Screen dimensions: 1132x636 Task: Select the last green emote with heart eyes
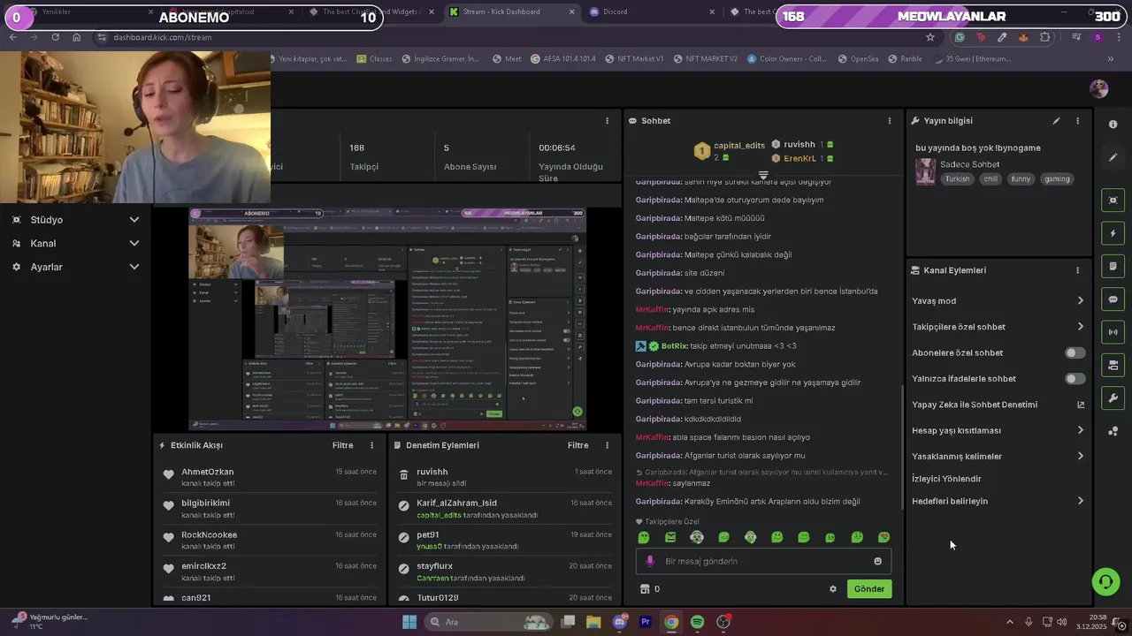883,537
